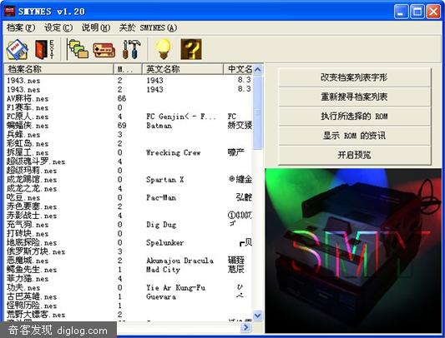Image resolution: width=445 pixels, height=338 pixels.
Task: Select 荒野大镖客.nes in file list
Action: click(x=36, y=315)
